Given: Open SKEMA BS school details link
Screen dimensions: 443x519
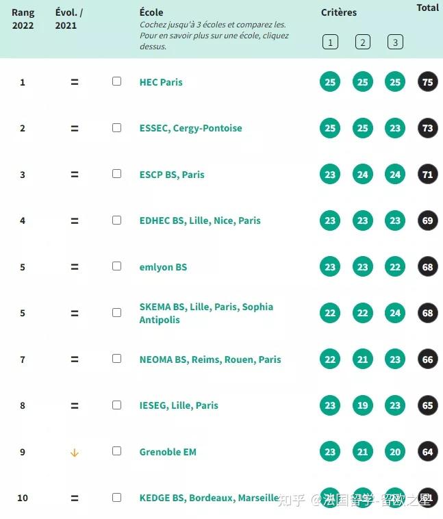Looking at the screenshot, I should 206,313.
